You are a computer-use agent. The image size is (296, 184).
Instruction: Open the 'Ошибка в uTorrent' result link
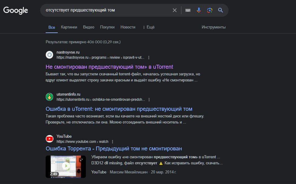pos(119,109)
